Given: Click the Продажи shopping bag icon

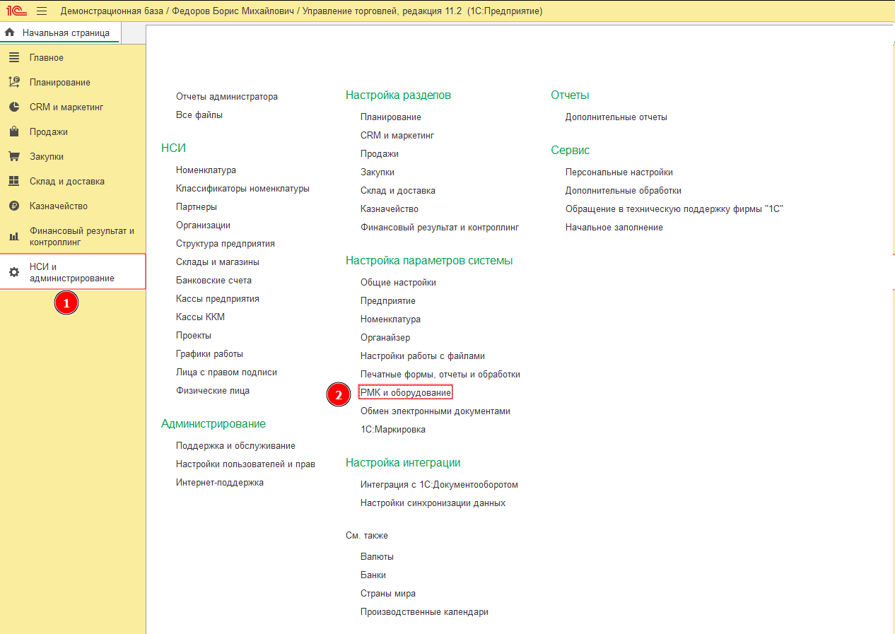Looking at the screenshot, I should coord(14,132).
